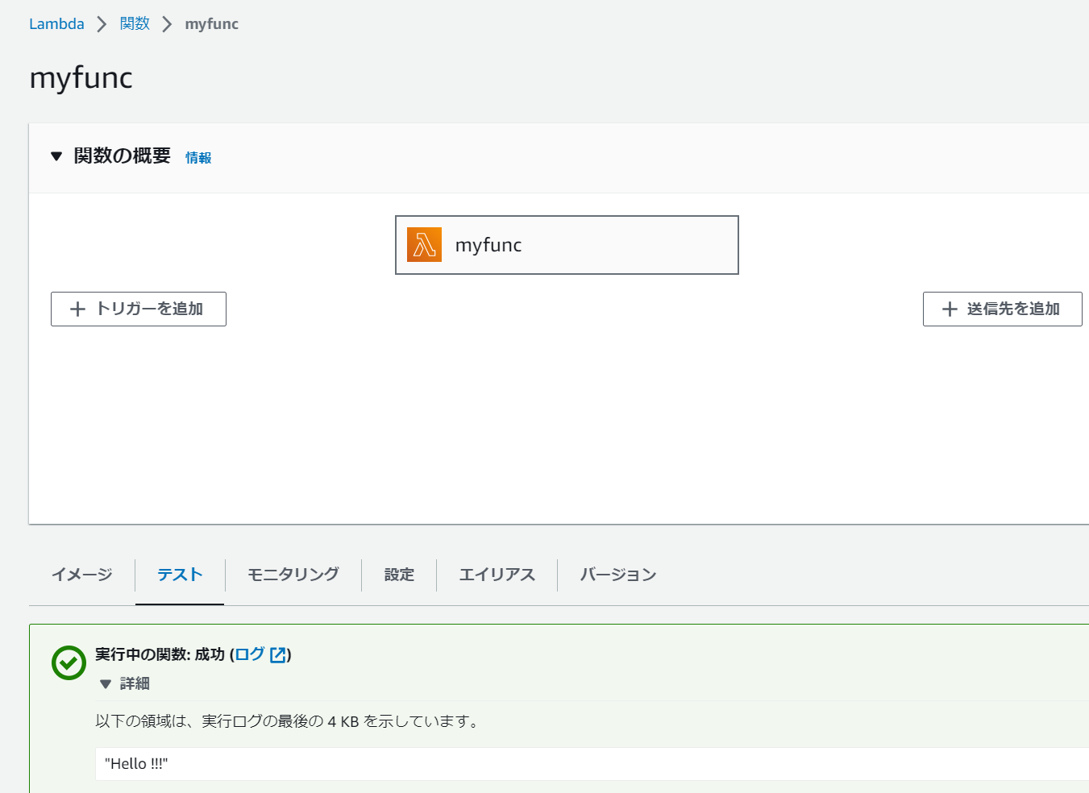Click the 実行ログの最後の 4 KB description text
Screen dimensions: 1089x793
(289, 721)
